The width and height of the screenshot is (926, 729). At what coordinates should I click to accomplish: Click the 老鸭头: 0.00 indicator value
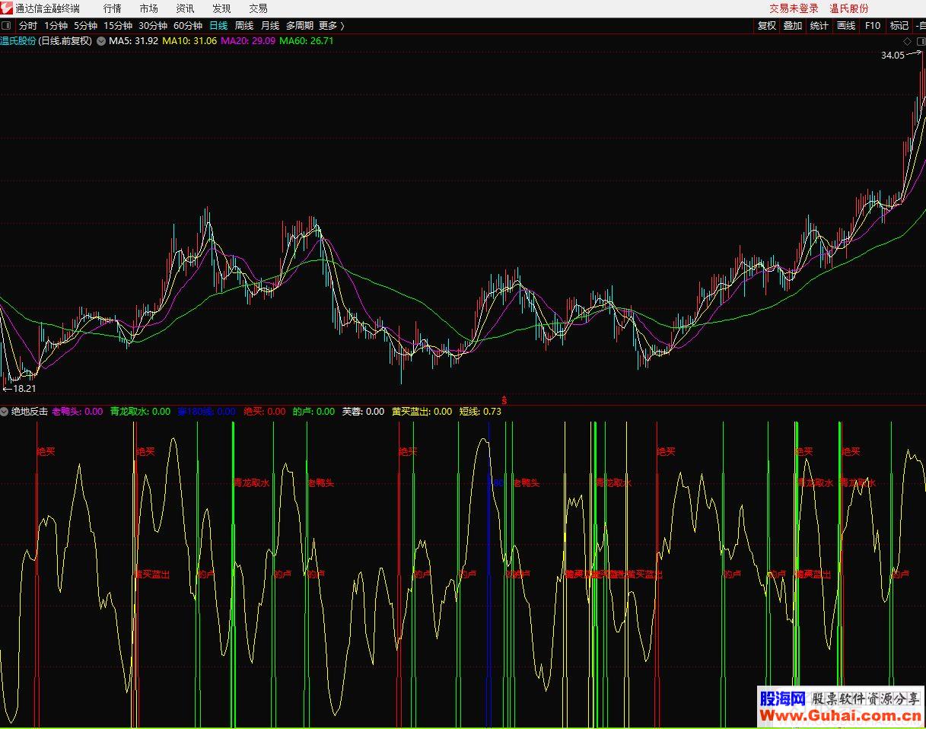point(78,412)
